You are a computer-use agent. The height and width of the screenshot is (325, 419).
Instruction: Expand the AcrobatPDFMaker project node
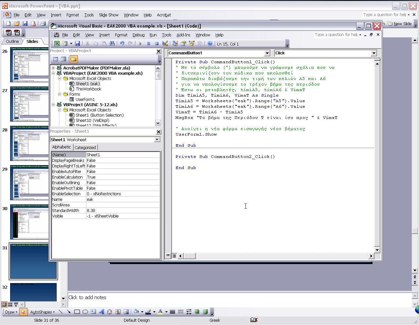(53, 68)
